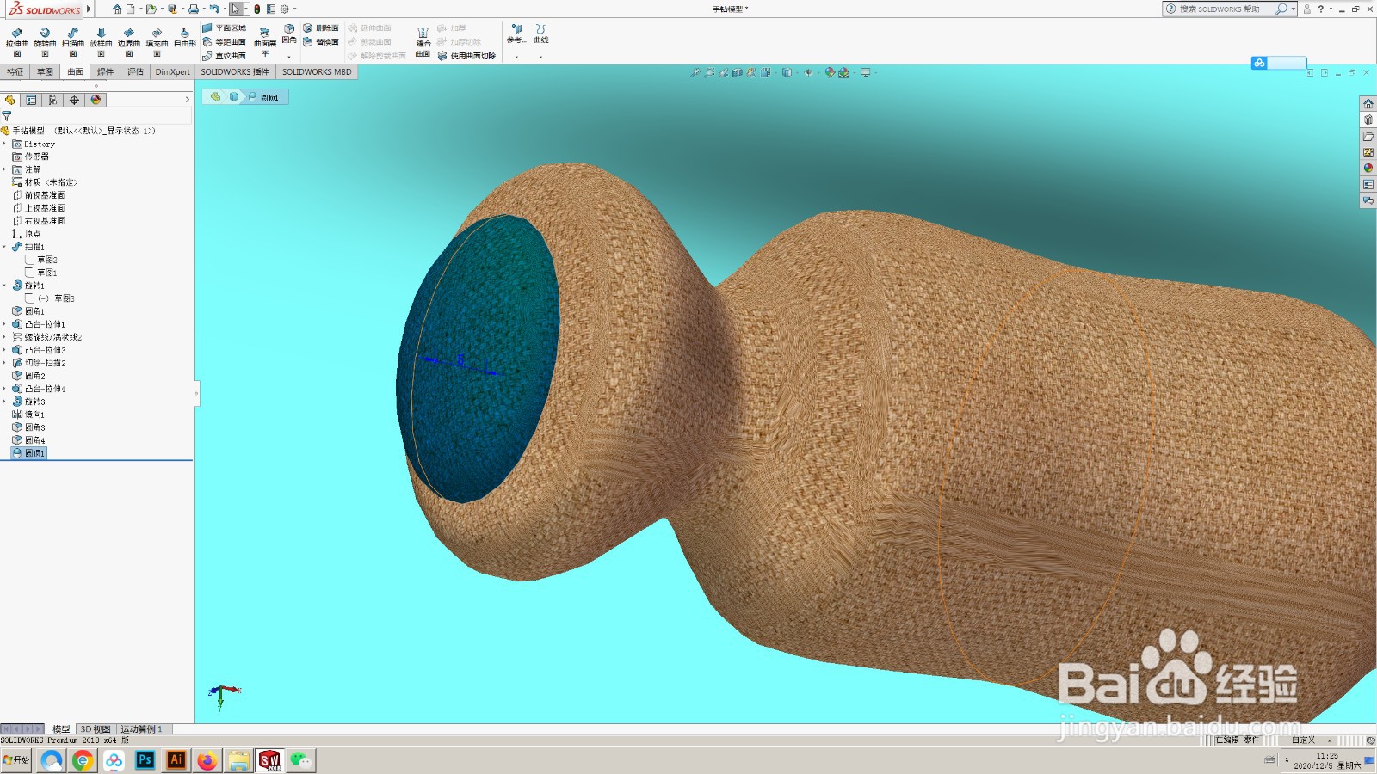Image resolution: width=1377 pixels, height=774 pixels.
Task: Open the DisplayManager color-ball tab
Action: coord(96,100)
